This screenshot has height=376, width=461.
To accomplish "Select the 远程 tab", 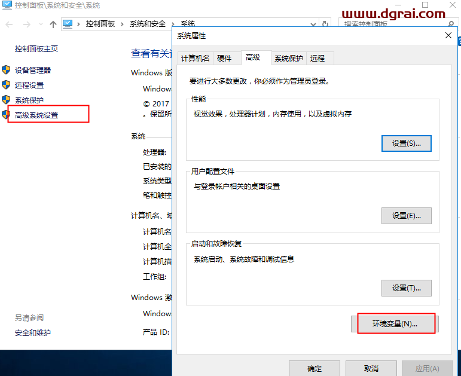I will point(317,58).
